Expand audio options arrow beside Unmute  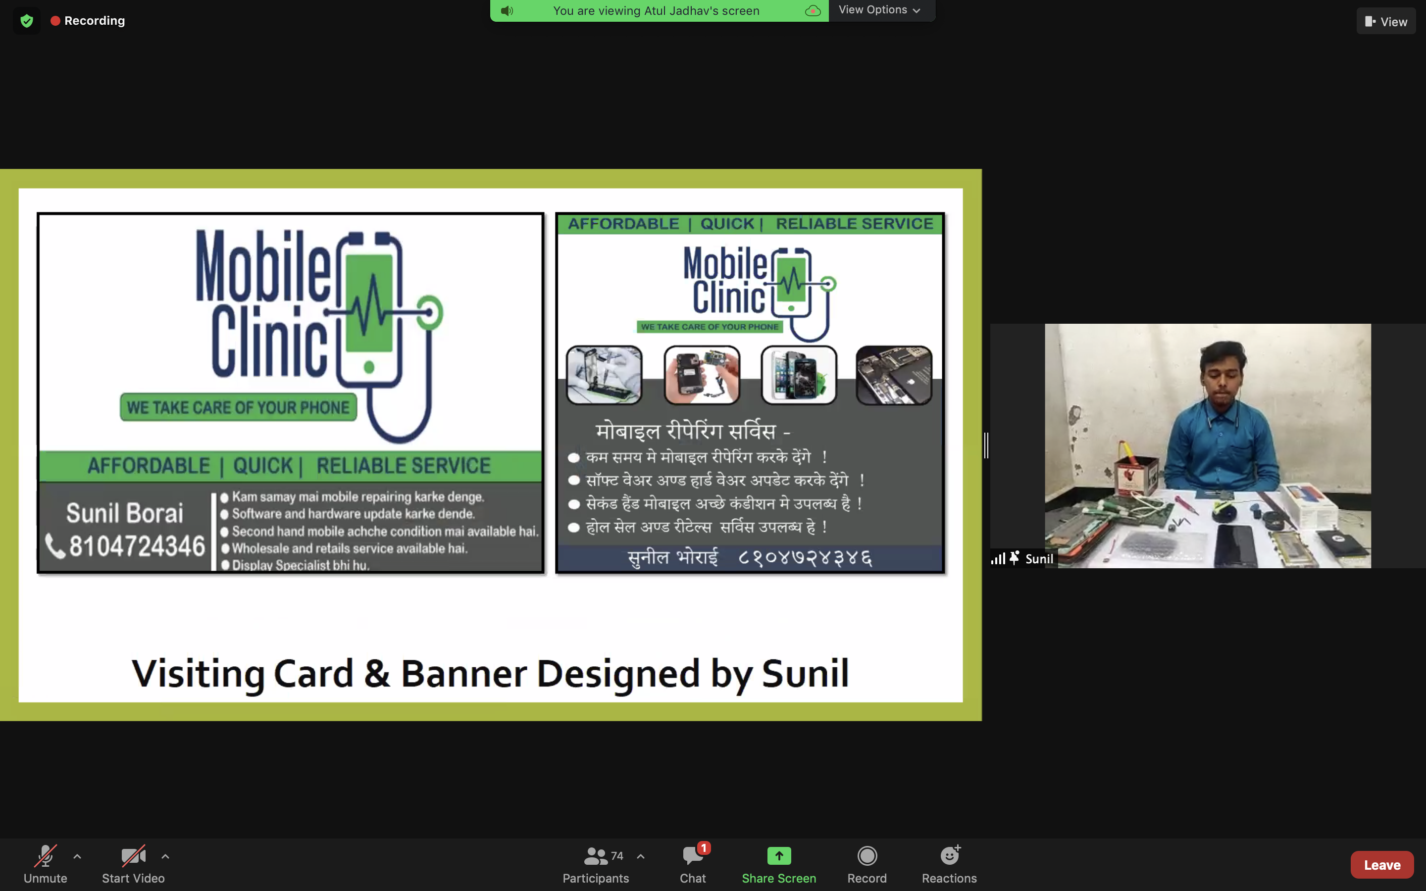[77, 856]
